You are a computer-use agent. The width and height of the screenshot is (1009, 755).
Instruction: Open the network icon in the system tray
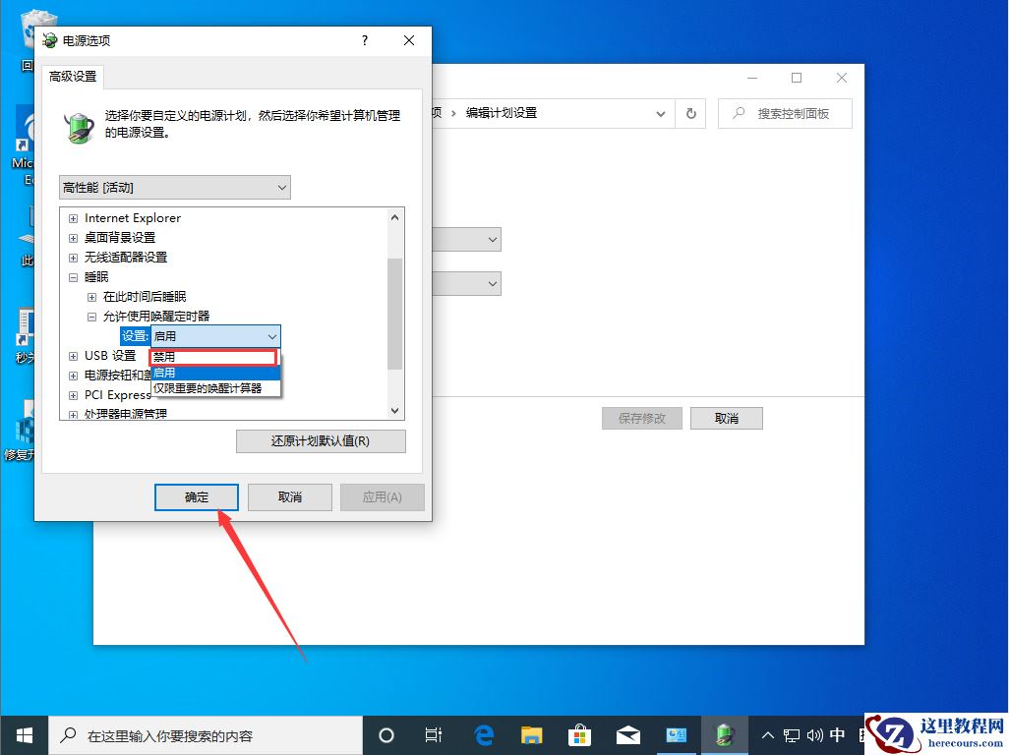pos(790,734)
